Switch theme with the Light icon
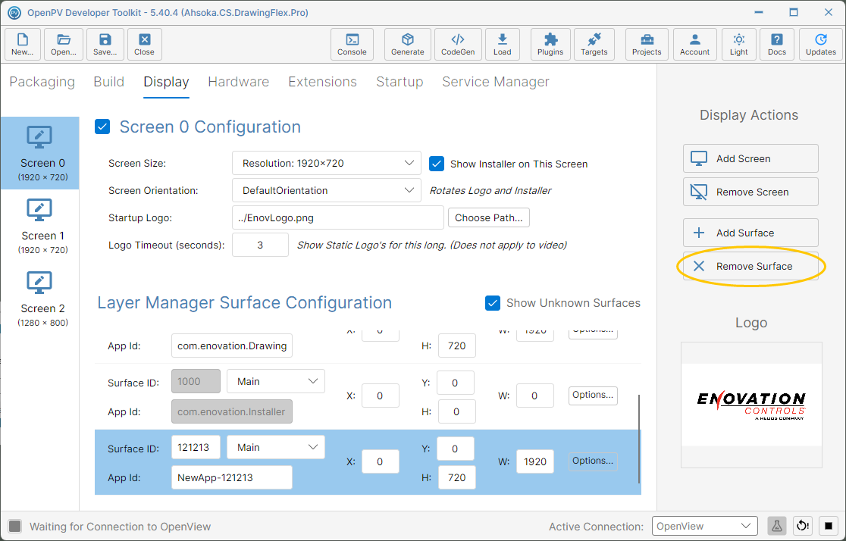846x541 pixels. 739,44
